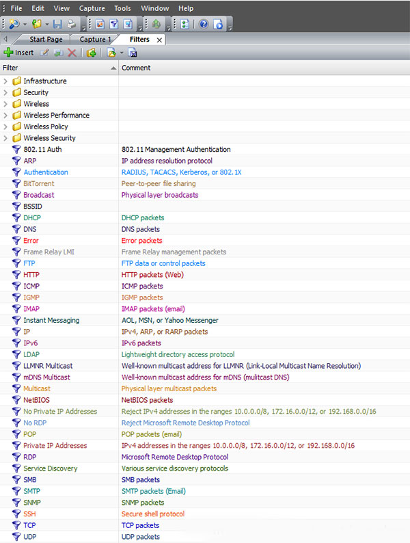Click the red X delete filter icon
The image size is (410, 543).
coord(72,53)
